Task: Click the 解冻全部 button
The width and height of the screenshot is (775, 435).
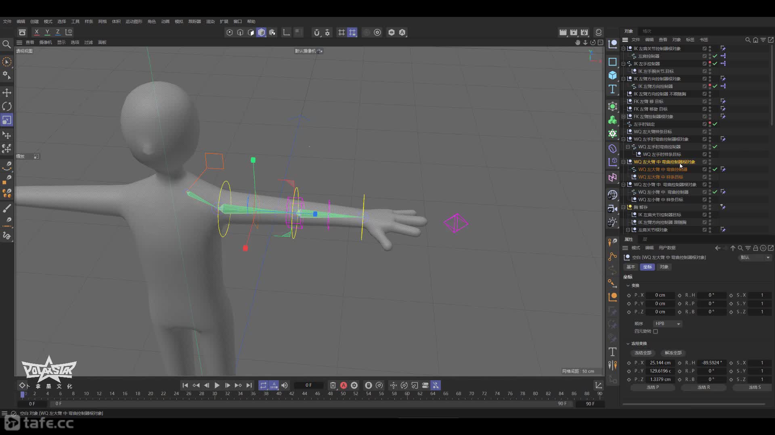Action: [x=673, y=353]
